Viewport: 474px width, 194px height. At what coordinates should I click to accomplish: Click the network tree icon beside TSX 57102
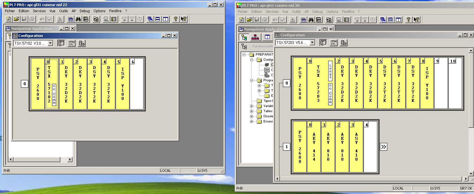pyautogui.click(x=82, y=43)
